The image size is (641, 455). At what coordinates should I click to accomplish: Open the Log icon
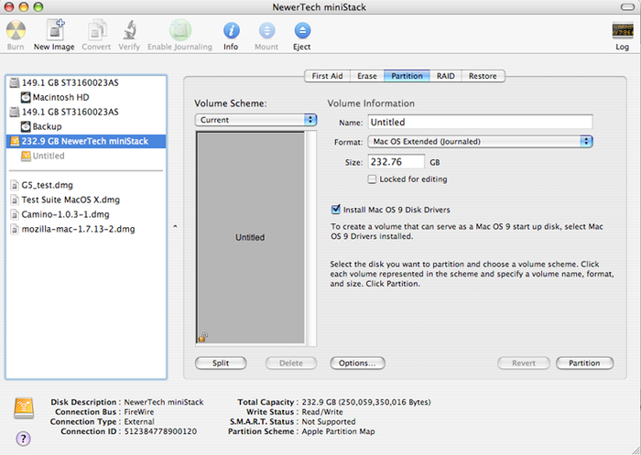click(x=622, y=30)
